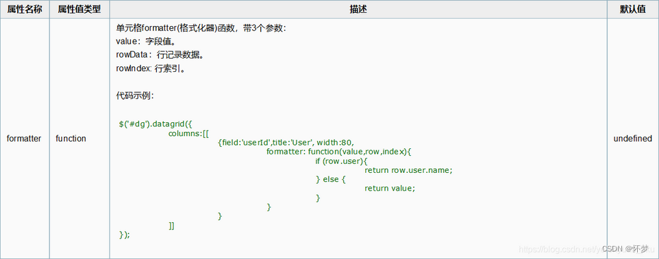Click the return value; code line

tap(390, 188)
